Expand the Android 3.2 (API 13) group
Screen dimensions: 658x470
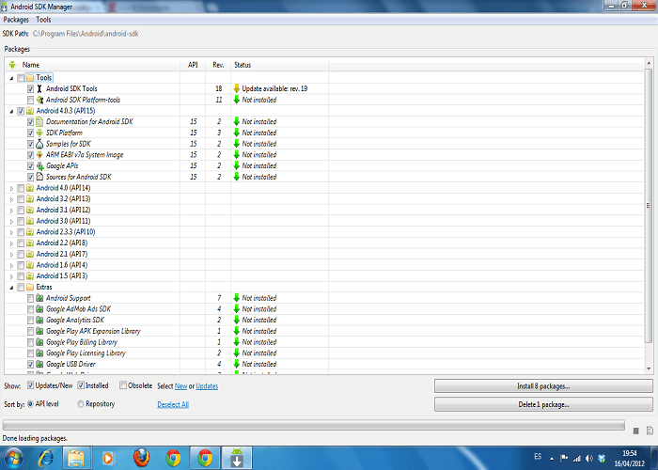[x=11, y=199]
